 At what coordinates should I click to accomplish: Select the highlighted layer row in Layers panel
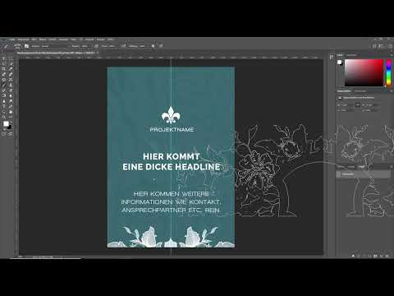[364, 174]
